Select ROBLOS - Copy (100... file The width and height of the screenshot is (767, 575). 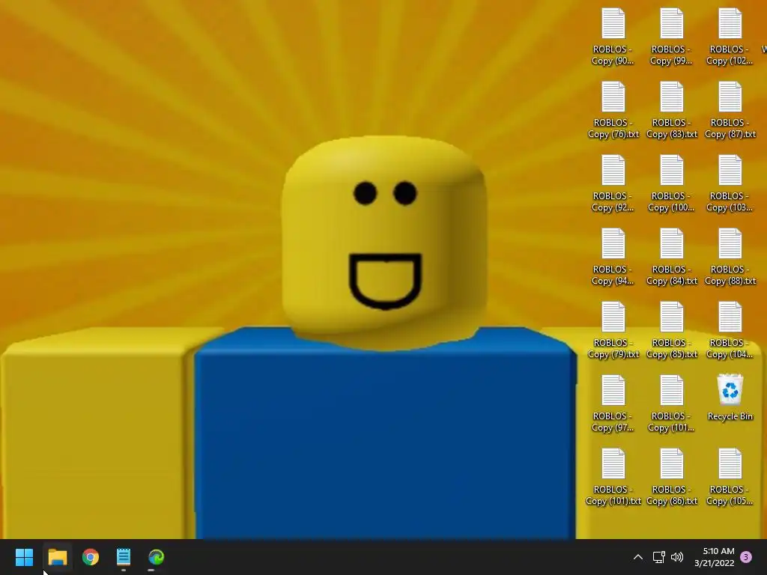672,184
